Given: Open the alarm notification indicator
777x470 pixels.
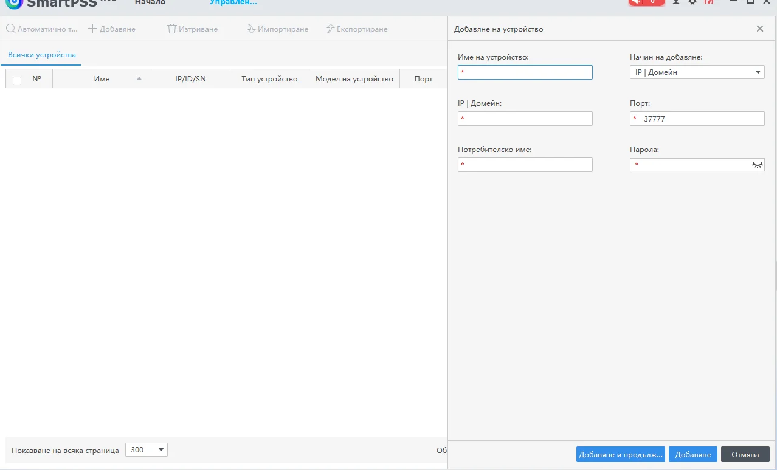Looking at the screenshot, I should pos(646,2).
